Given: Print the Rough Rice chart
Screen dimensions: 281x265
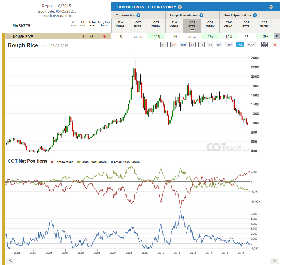Looking at the screenshot, I should coord(264,45).
